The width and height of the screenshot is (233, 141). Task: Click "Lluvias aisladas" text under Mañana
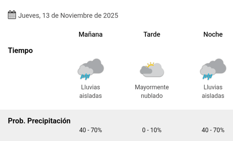pos(91,92)
